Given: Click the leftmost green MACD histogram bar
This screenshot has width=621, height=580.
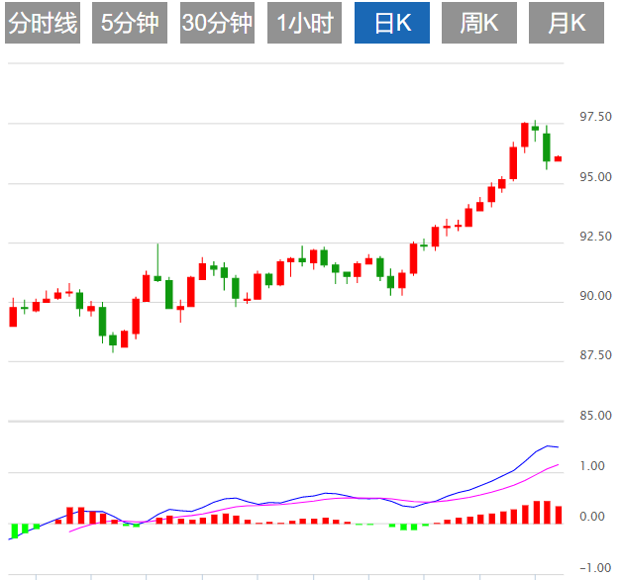Looking at the screenshot, I should (x=13, y=531).
